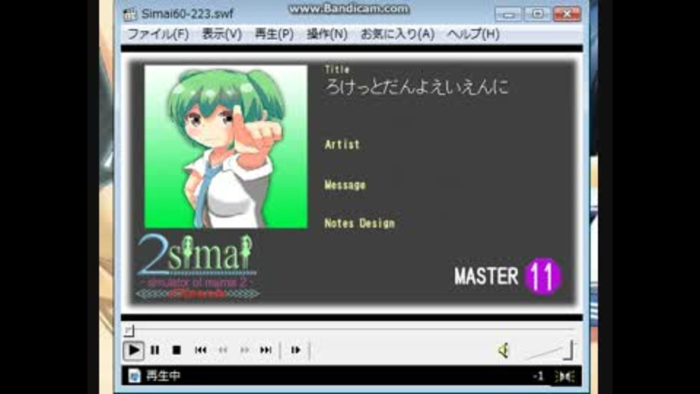
Task: Click the seek bar handle
Action: click(129, 330)
